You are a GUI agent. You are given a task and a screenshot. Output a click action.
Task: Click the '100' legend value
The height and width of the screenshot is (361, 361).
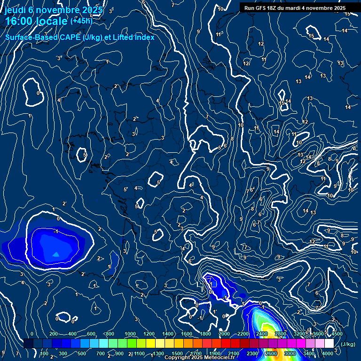click(x=44, y=353)
